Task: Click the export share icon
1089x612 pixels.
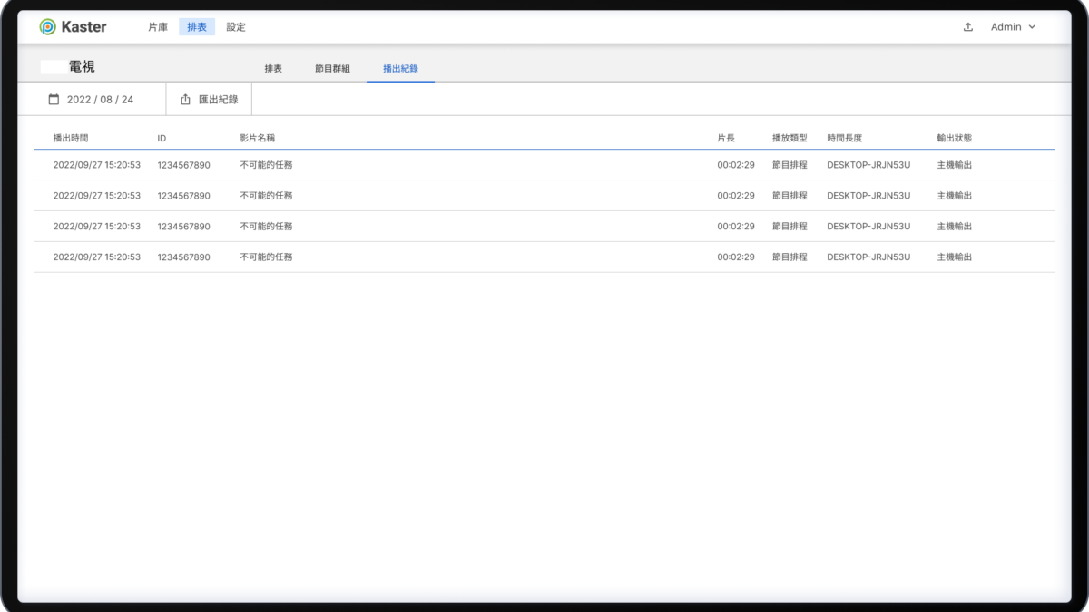Action: pyautogui.click(x=186, y=99)
